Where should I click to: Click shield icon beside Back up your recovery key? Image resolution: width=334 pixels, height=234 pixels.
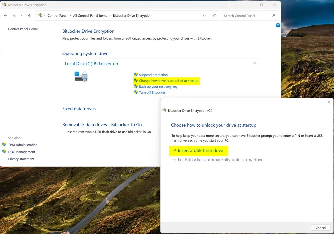(136, 87)
